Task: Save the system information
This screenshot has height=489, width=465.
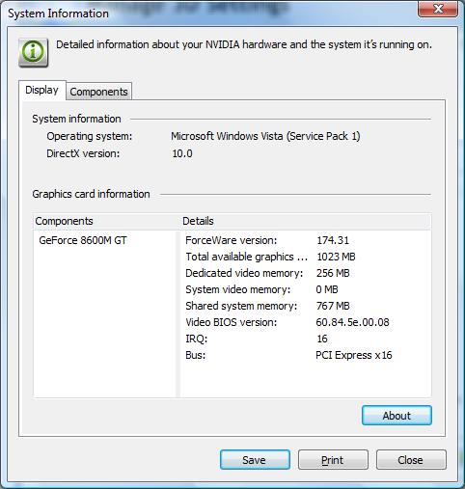Action: (255, 460)
